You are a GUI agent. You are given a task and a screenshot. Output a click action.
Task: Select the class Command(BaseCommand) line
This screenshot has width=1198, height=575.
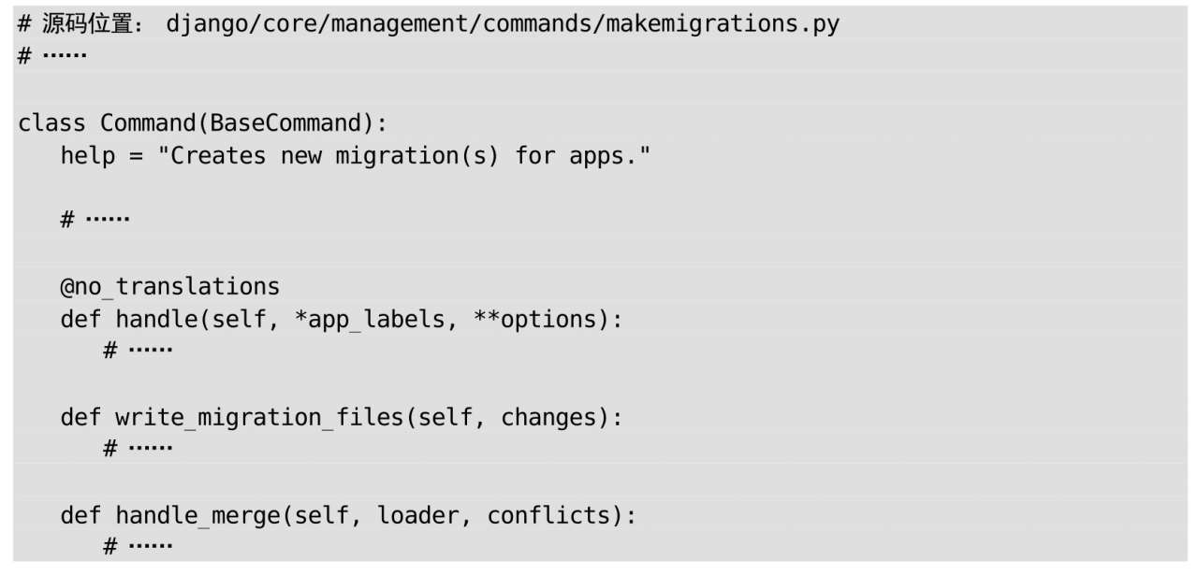[202, 123]
